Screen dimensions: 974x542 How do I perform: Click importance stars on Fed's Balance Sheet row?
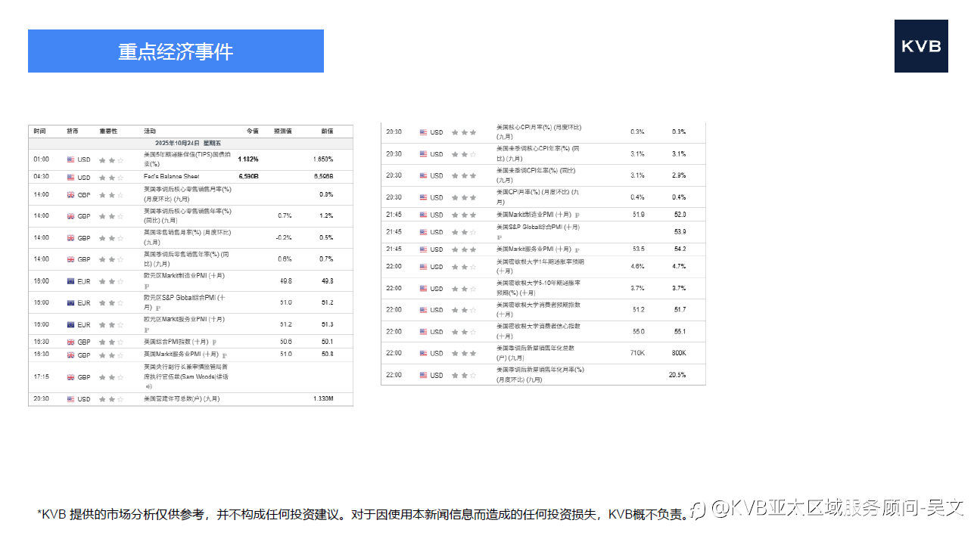click(x=110, y=177)
